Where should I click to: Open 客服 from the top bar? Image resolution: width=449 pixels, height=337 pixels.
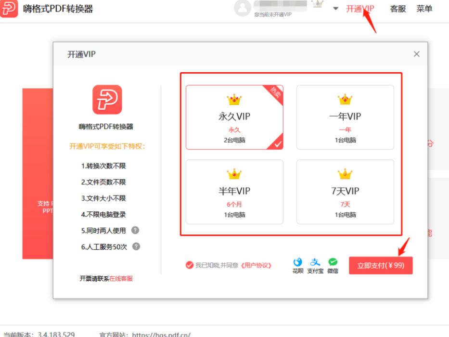coord(398,9)
